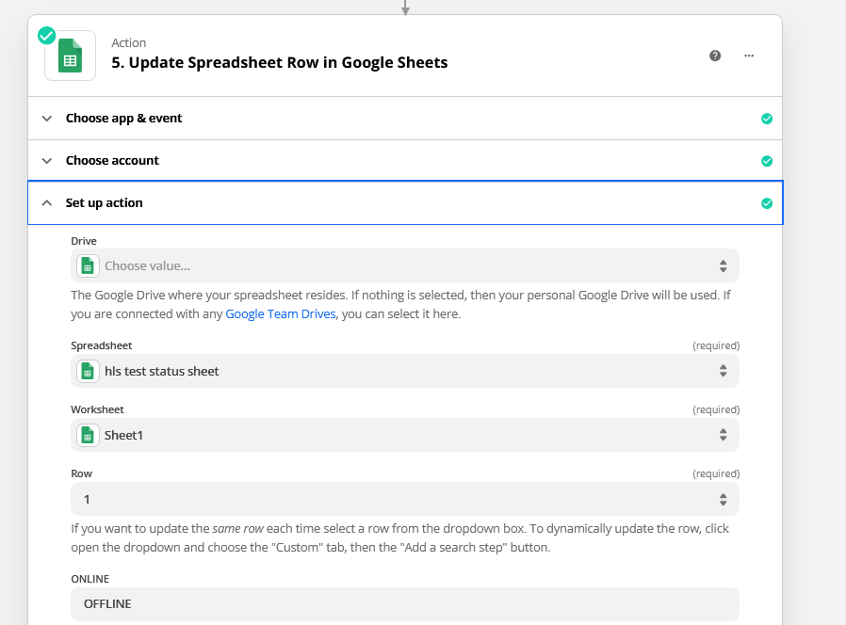846x625 pixels.
Task: Click the step title Update Spreadsheet Row
Action: (x=280, y=63)
